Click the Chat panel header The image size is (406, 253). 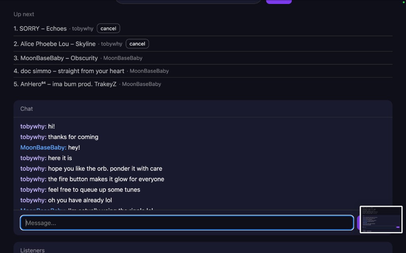pos(27,109)
